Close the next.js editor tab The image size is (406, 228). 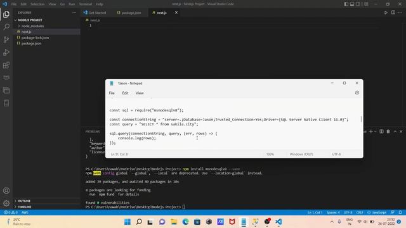176,13
